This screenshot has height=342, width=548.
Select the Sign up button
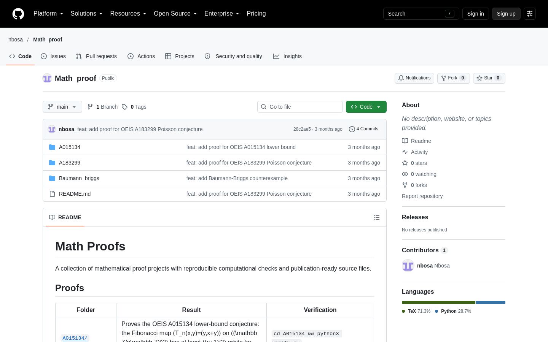click(x=506, y=14)
